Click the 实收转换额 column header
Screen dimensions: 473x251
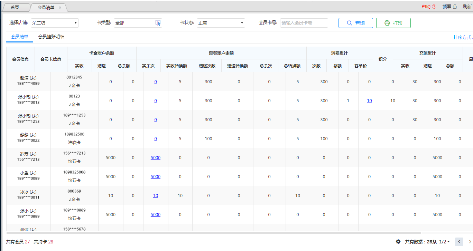click(x=177, y=66)
